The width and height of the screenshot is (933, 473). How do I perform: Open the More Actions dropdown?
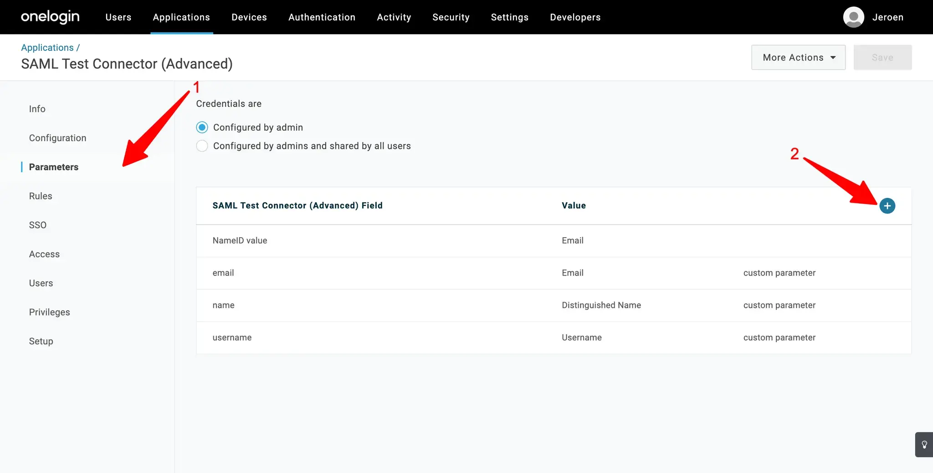point(798,57)
